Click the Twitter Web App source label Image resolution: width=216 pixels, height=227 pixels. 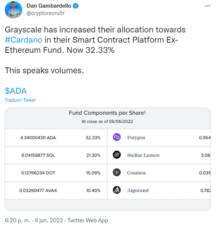point(88,220)
